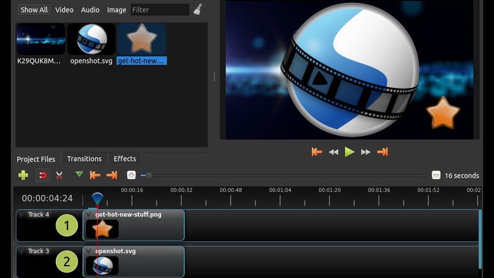
Task: Select the K29QUK8M video thumbnail
Action: (41, 39)
